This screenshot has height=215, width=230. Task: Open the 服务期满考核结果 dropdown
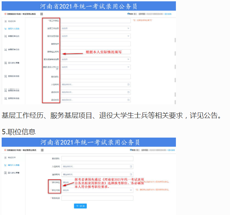[x=96, y=59]
